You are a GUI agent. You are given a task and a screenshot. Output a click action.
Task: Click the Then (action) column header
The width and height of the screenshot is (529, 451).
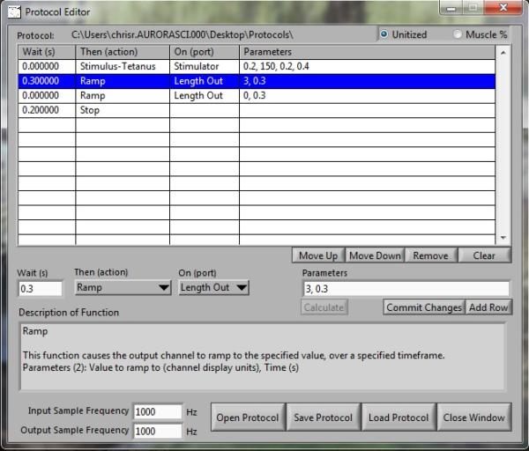123,52
